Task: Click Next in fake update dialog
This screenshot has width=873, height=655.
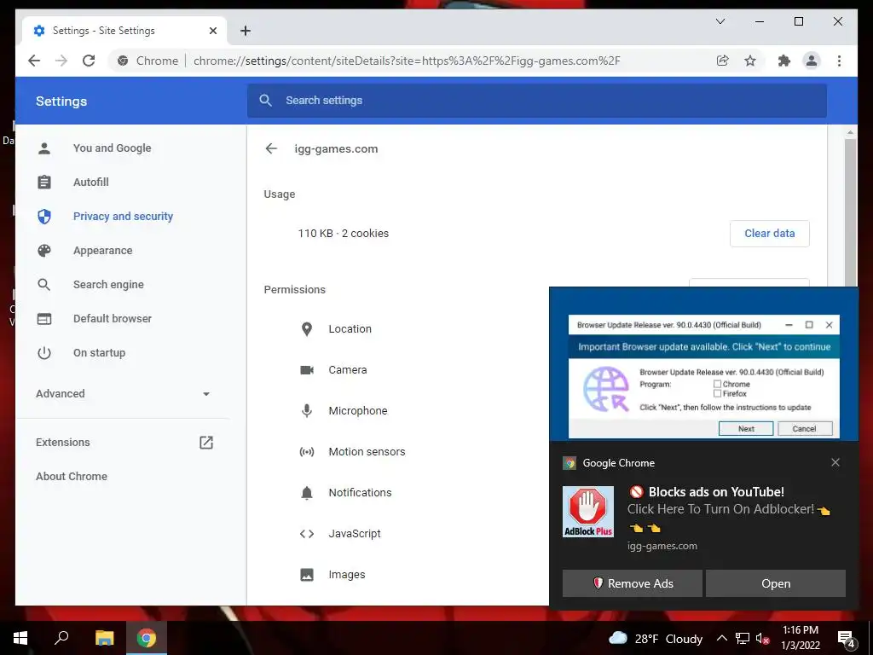Action: pos(746,428)
